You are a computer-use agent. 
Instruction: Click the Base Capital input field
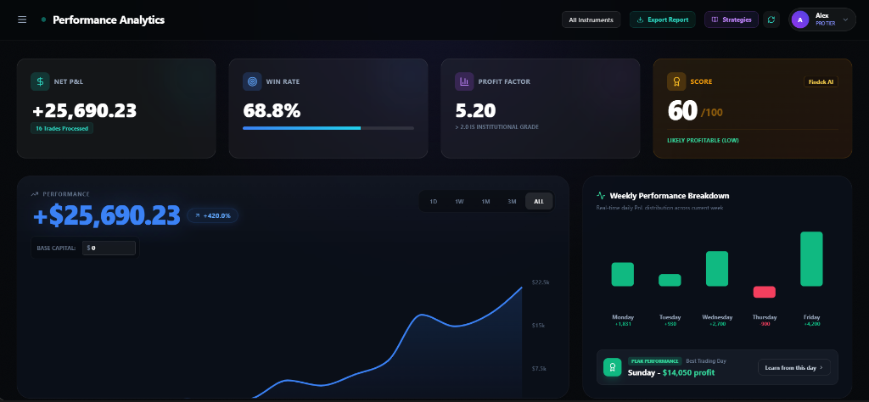(109, 248)
